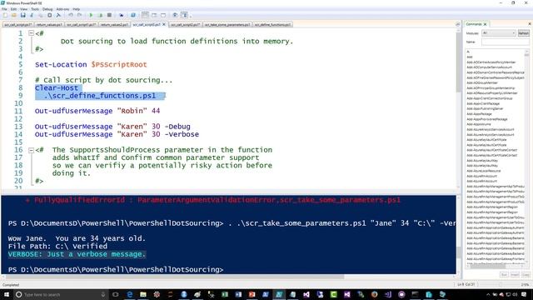Open the View menu
The width and height of the screenshot is (533, 300).
click(x=24, y=9)
